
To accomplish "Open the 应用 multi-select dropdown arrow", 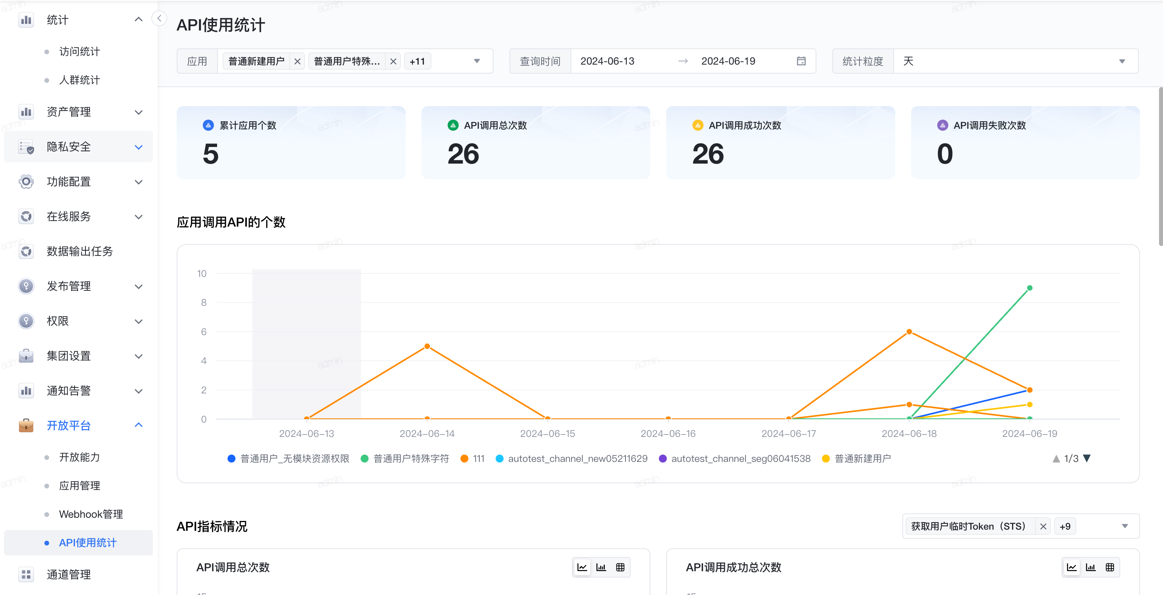I will coord(477,61).
